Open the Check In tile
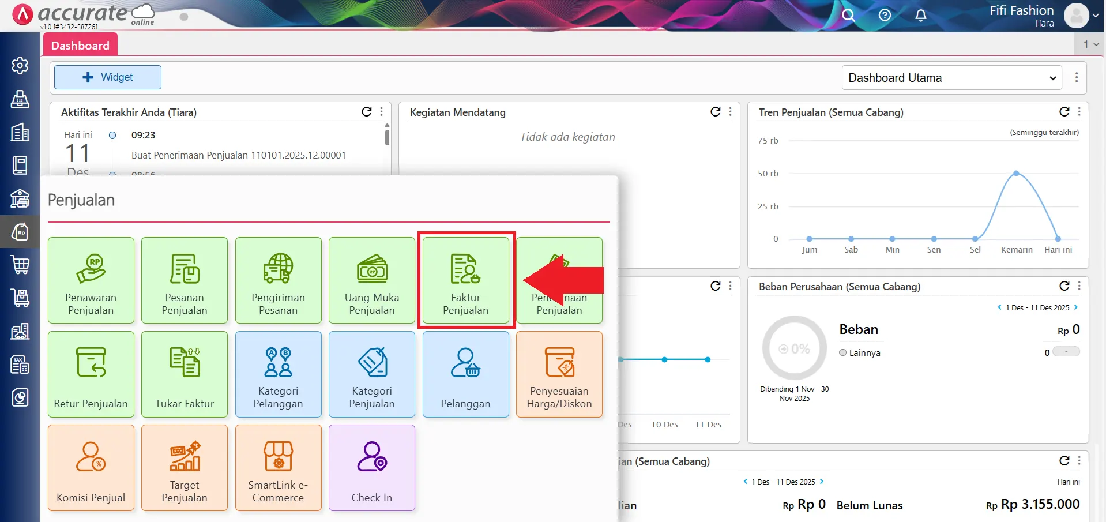 coord(372,468)
